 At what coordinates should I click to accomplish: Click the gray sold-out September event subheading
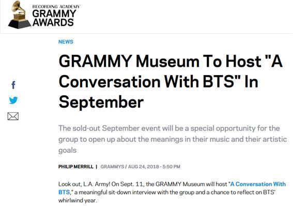[x=173, y=139]
